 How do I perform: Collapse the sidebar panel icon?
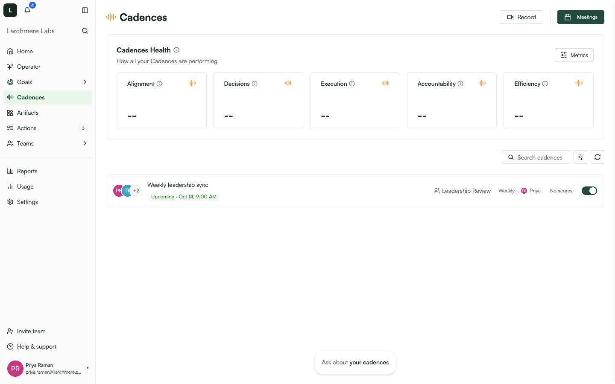pos(85,10)
